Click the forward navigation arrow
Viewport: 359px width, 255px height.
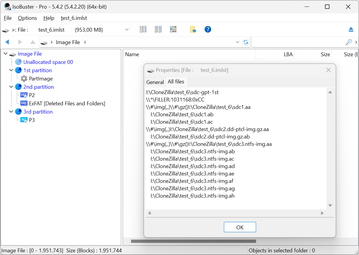[20, 42]
